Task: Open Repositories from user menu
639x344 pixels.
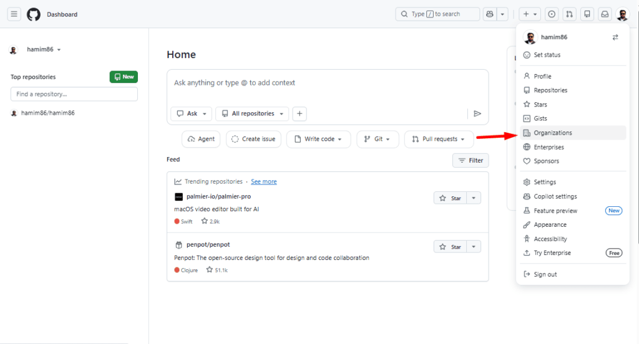Action: click(573, 90)
